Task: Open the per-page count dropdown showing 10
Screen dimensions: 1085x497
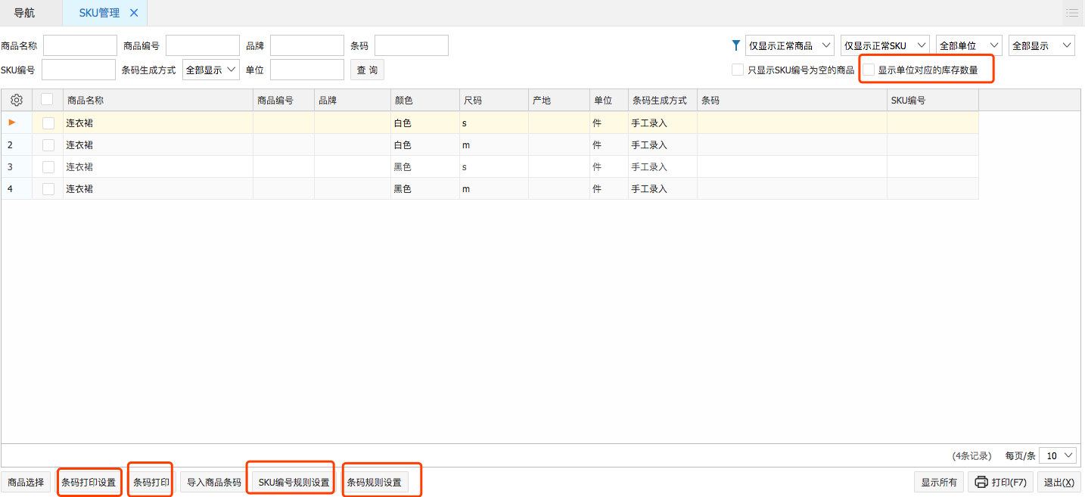Action: coord(1058,455)
